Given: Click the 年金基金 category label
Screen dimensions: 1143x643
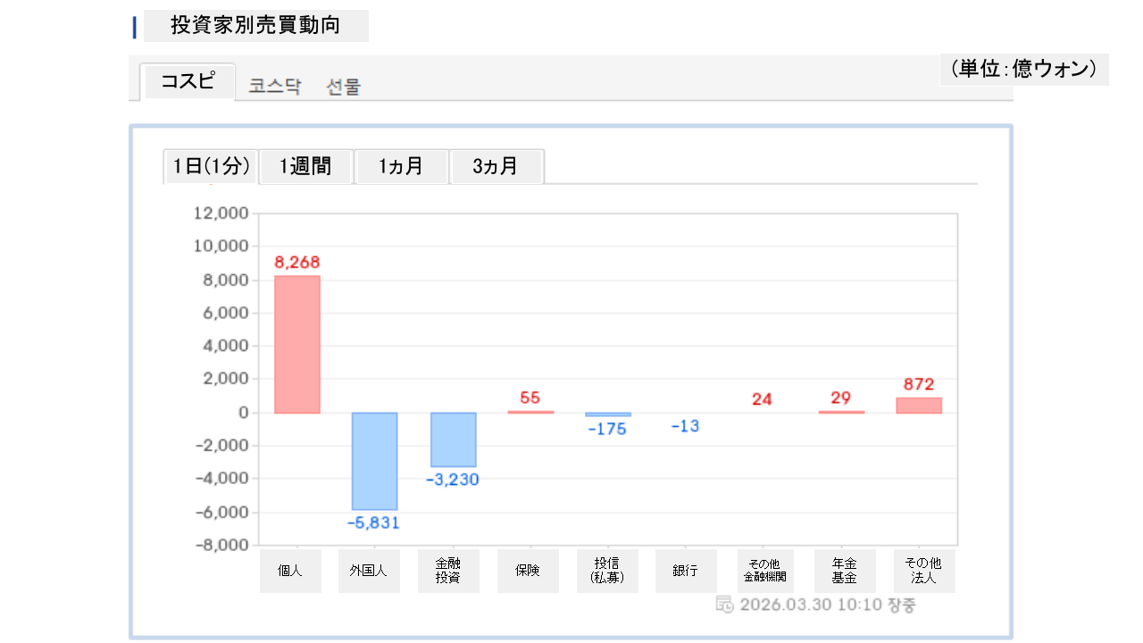Looking at the screenshot, I should [x=845, y=571].
